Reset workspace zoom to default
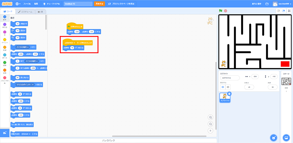 coord(210,130)
